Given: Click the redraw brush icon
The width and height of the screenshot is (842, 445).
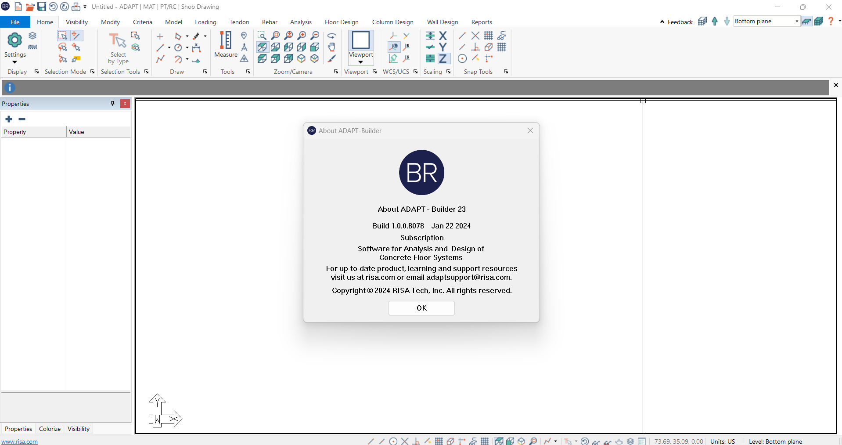Looking at the screenshot, I should pos(332,58).
